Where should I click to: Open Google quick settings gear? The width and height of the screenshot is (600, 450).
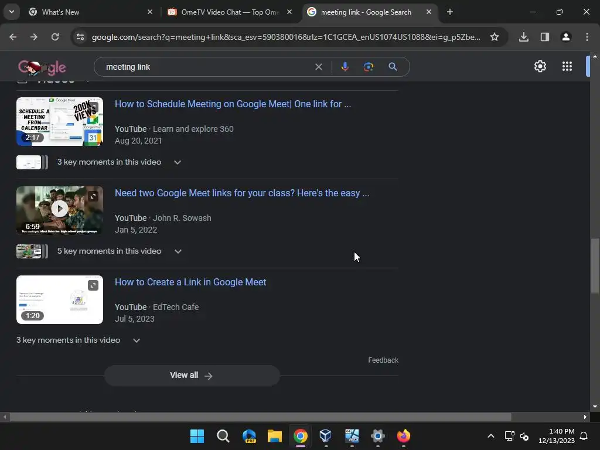(540, 67)
